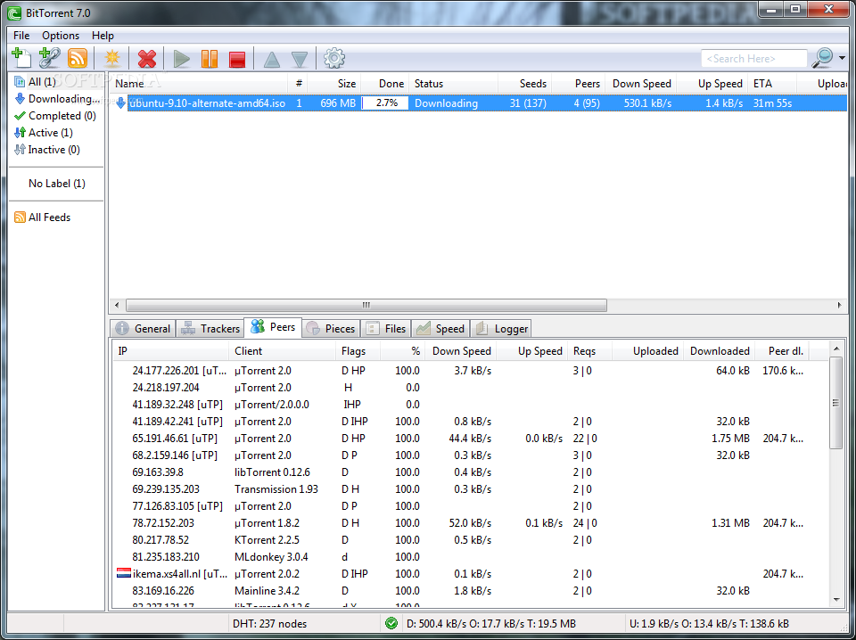Open the Options menu

61,36
